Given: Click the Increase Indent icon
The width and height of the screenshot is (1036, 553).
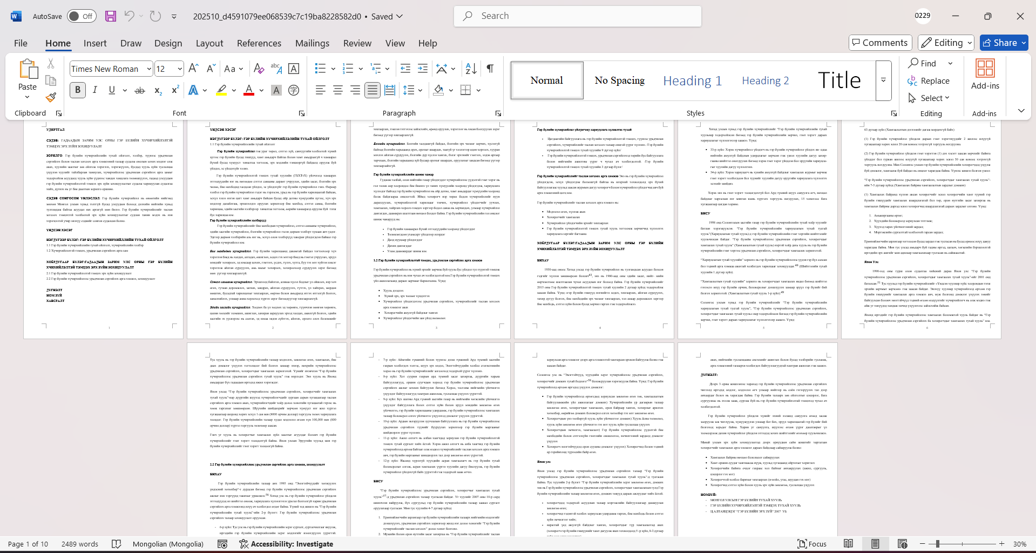Looking at the screenshot, I should [423, 69].
